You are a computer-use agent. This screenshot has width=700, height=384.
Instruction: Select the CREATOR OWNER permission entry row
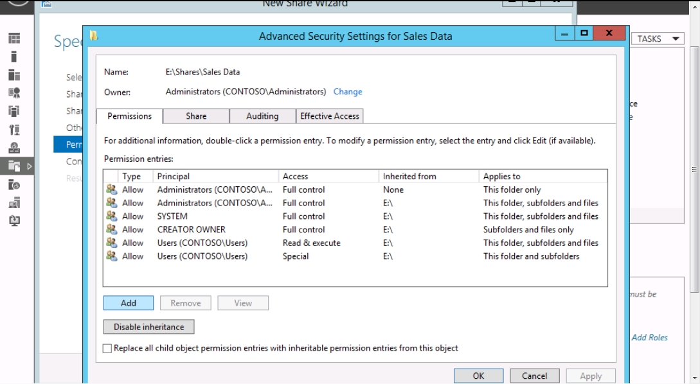coord(355,229)
